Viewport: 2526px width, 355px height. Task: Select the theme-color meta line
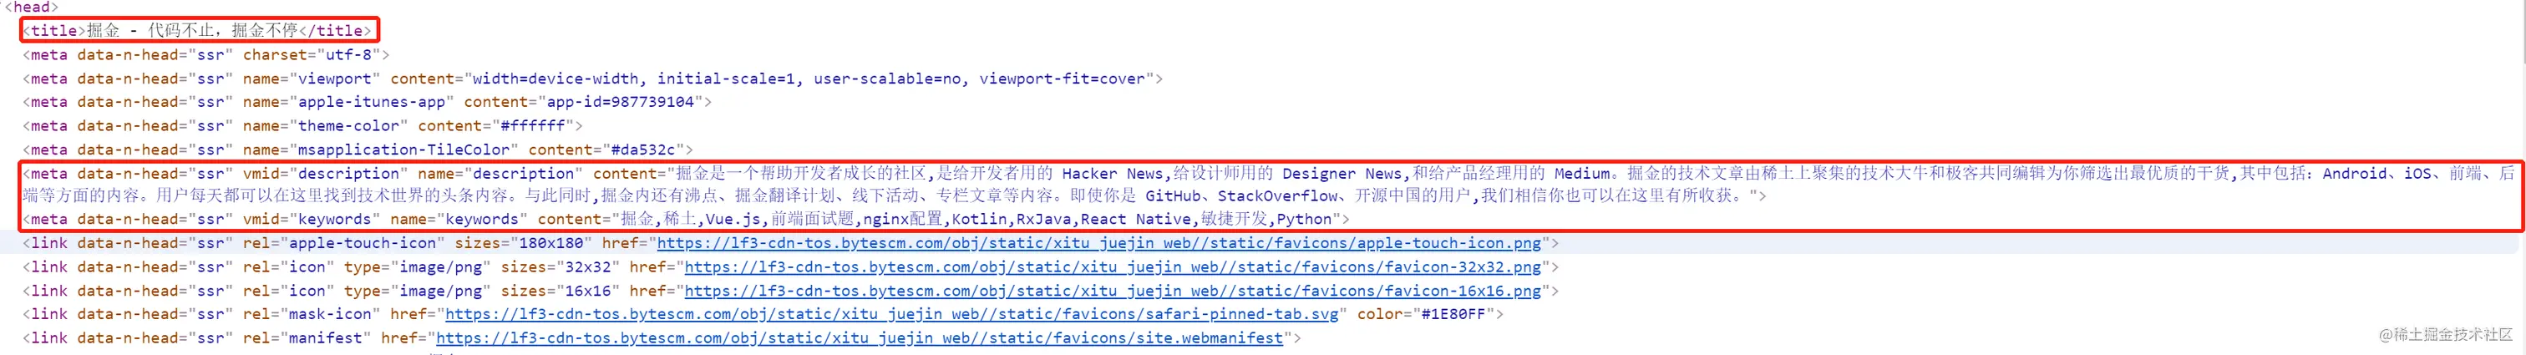click(x=303, y=125)
